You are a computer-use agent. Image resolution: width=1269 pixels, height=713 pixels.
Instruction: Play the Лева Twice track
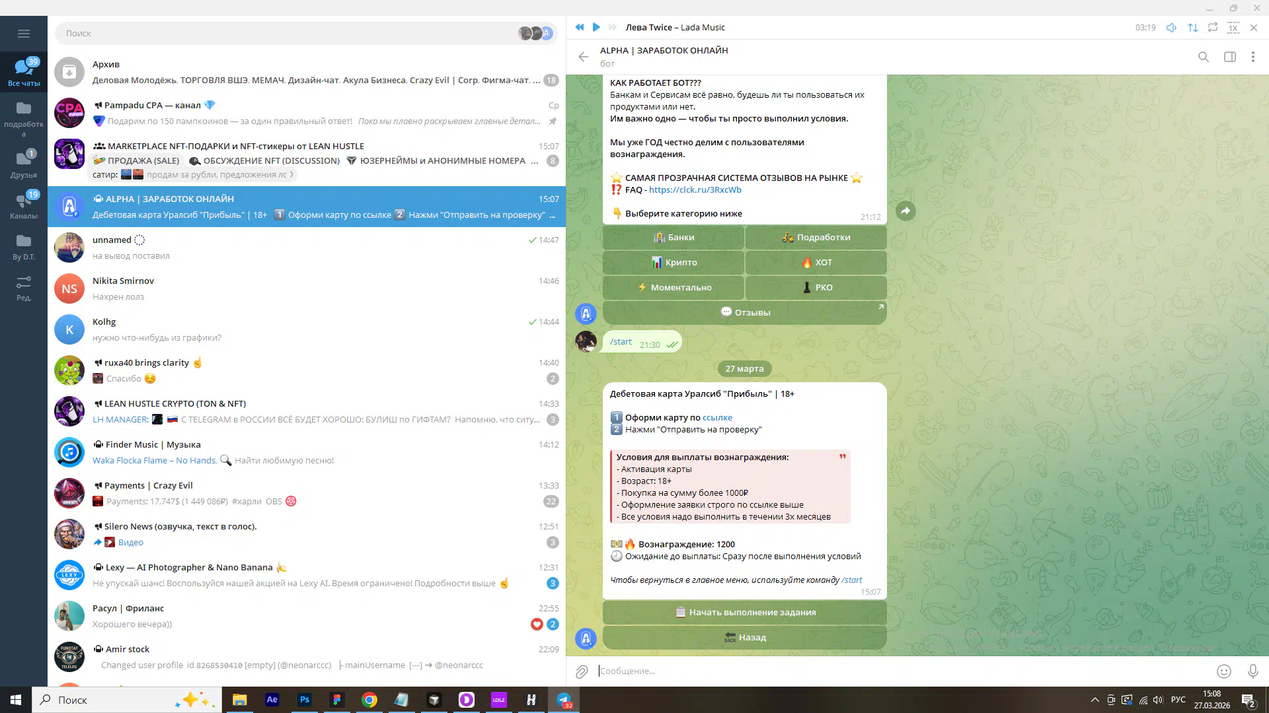pyautogui.click(x=596, y=27)
